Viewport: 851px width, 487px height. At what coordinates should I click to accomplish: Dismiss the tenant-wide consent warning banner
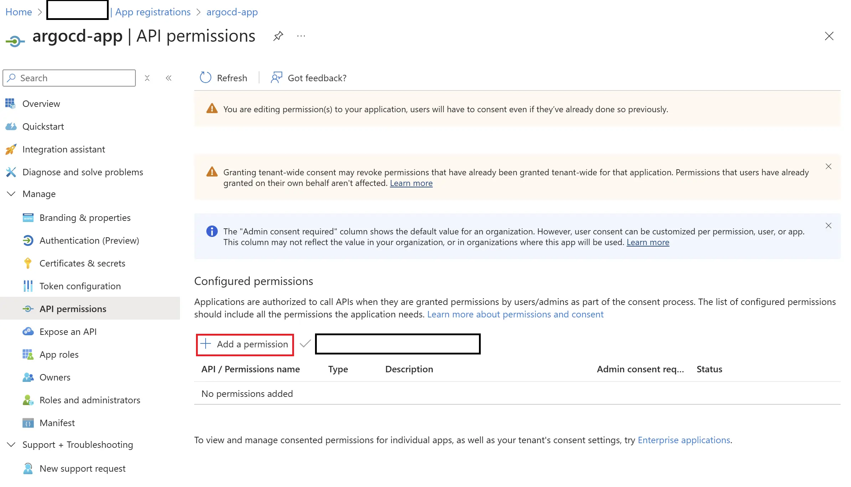828,166
